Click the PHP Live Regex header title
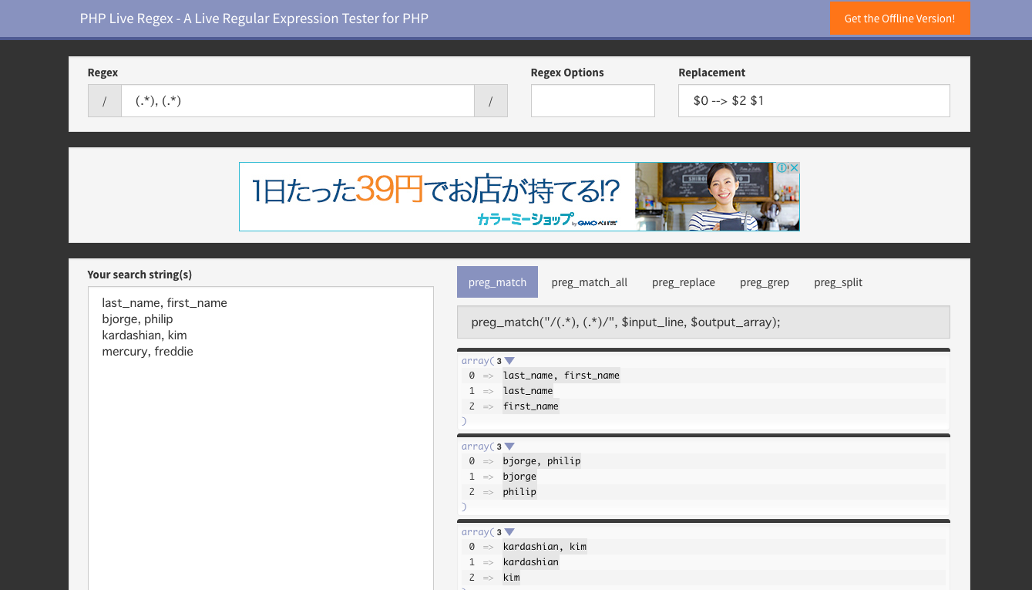 pyautogui.click(x=254, y=19)
